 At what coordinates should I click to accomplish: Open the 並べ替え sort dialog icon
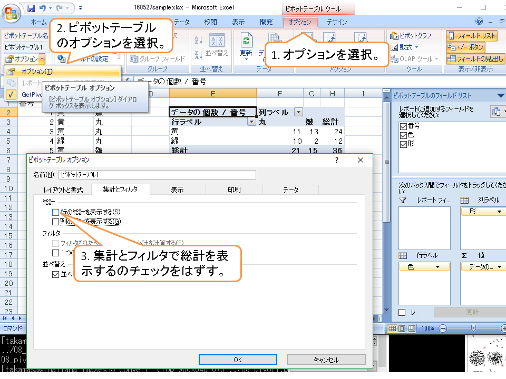click(217, 41)
